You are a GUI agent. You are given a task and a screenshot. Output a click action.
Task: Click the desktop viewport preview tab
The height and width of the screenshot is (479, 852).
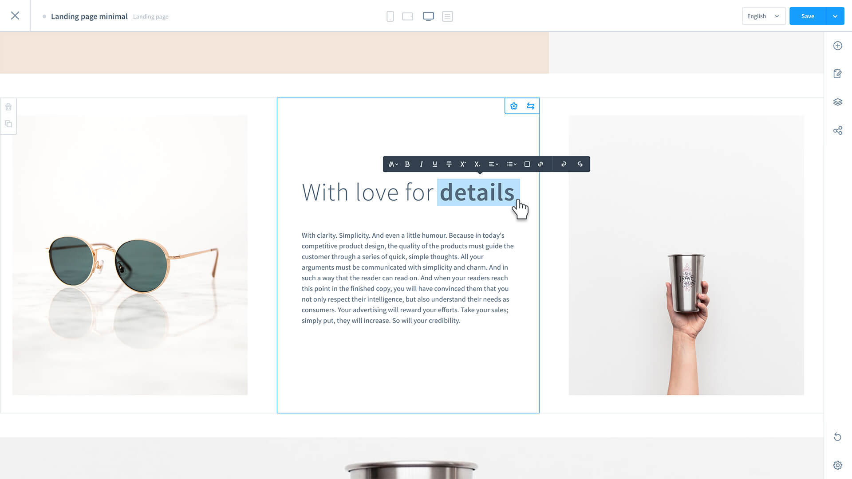coord(428,16)
